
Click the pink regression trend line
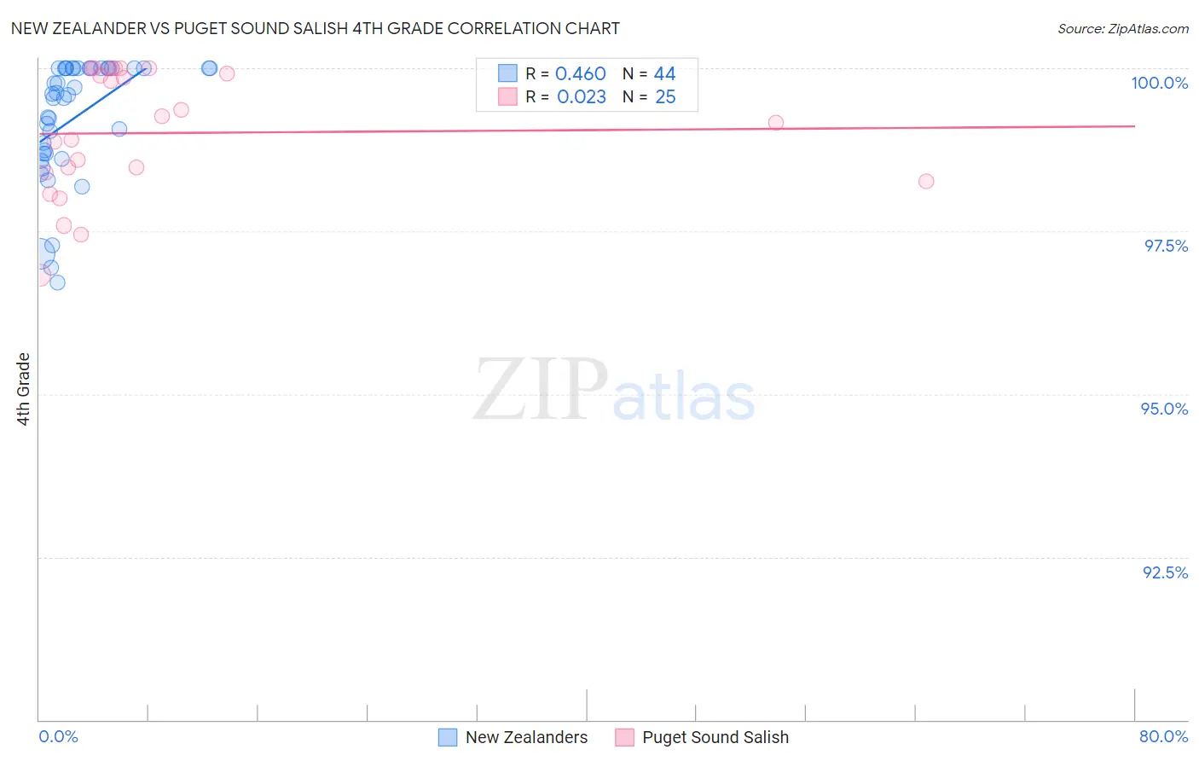(x=587, y=130)
